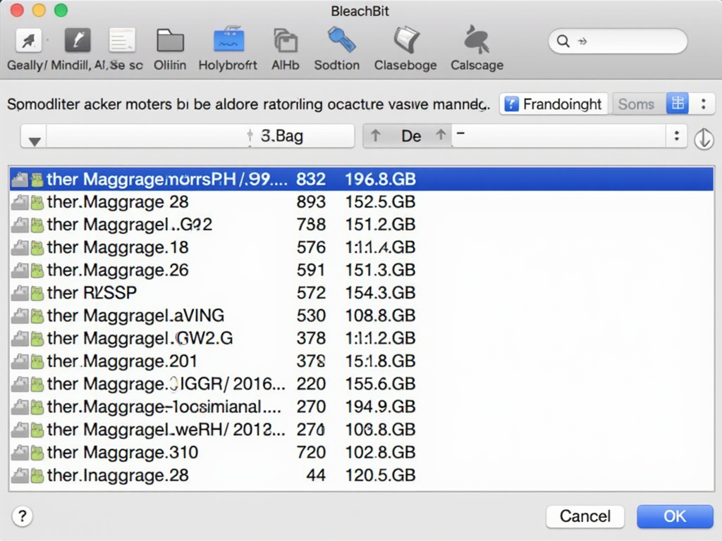The image size is (722, 541).
Task: Select the ther Maggragel.weRH/ 2012 row
Action: (362, 430)
